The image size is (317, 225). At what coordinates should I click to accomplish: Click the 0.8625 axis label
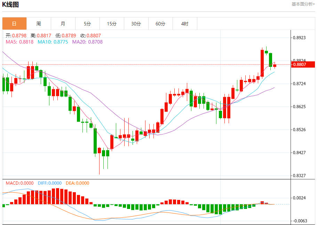click(299, 107)
